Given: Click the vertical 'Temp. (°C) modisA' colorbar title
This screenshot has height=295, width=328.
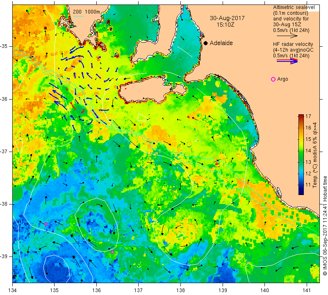Looking at the screenshot, I should pyautogui.click(x=315, y=155).
